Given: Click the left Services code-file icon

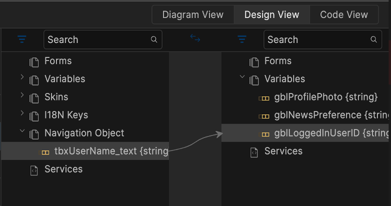Looking at the screenshot, I should pos(34,169).
